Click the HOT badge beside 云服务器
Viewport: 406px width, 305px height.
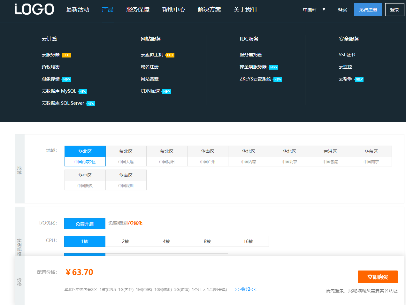[66, 55]
